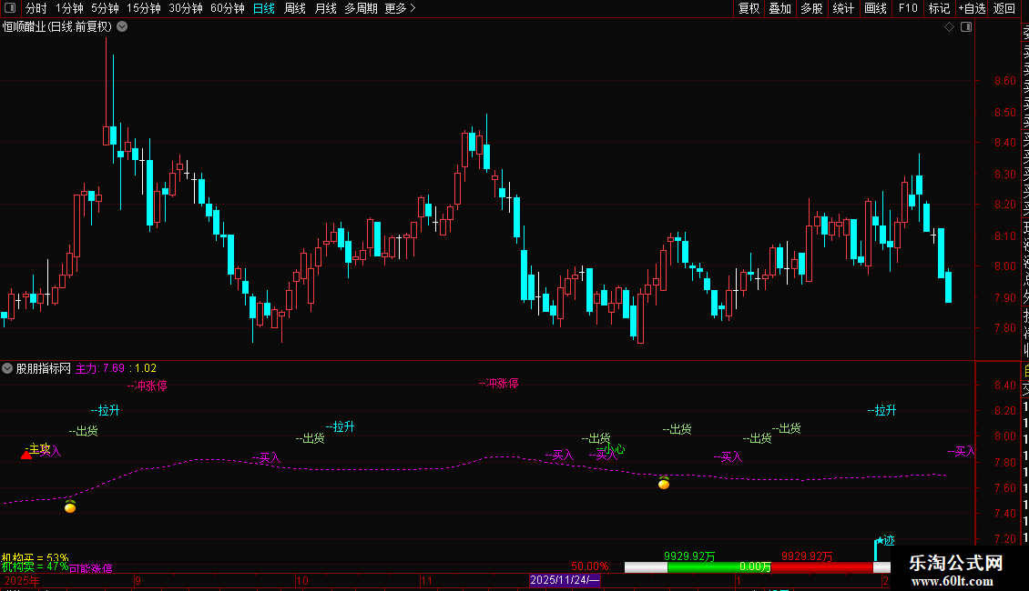Screen dimensions: 1029x591
Task: Click the 股朋指标网 indicator name
Action: point(44,368)
